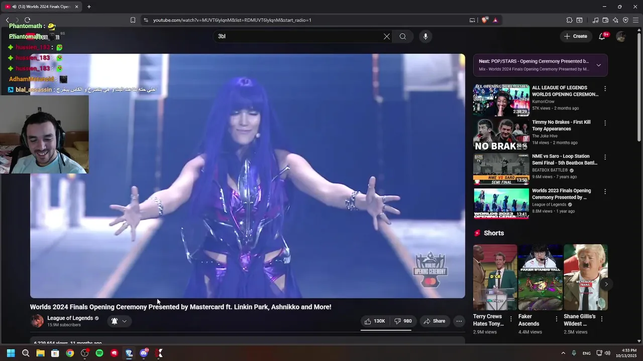Open the YouTube account avatar menu
The image size is (643, 361).
coord(621,36)
